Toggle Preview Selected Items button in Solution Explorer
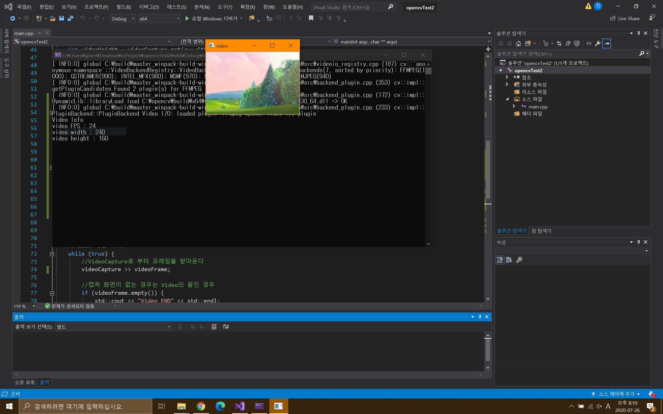663x414 pixels. tap(607, 43)
